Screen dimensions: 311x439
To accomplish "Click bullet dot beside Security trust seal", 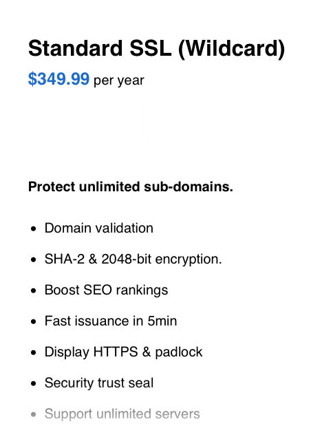I will (34, 383).
